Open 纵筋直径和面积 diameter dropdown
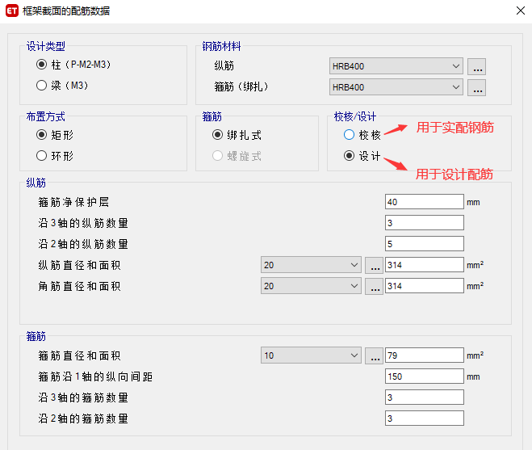 pos(311,265)
